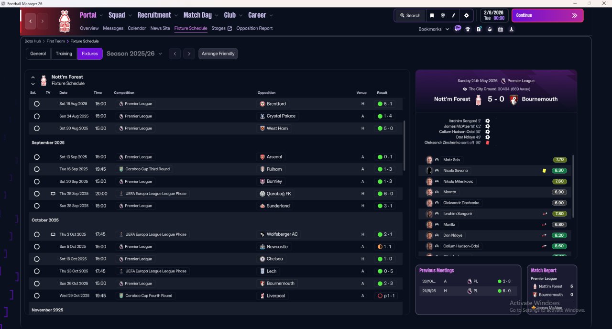Click the Search field
Image resolution: width=612 pixels, height=329 pixels.
[x=410, y=15]
